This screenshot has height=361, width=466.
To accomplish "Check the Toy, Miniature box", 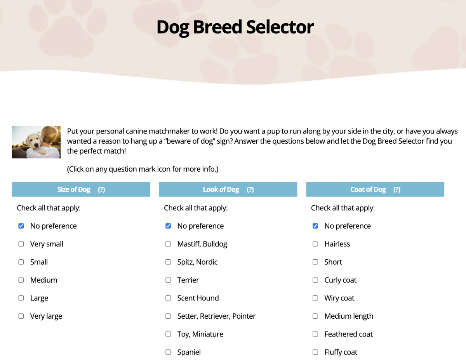I will point(168,334).
